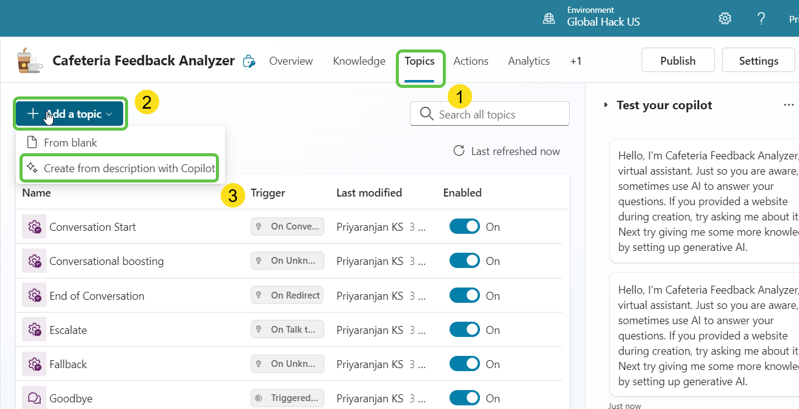This screenshot has height=409, width=799.
Task: Toggle the Fallback topic off
Action: pos(465,363)
